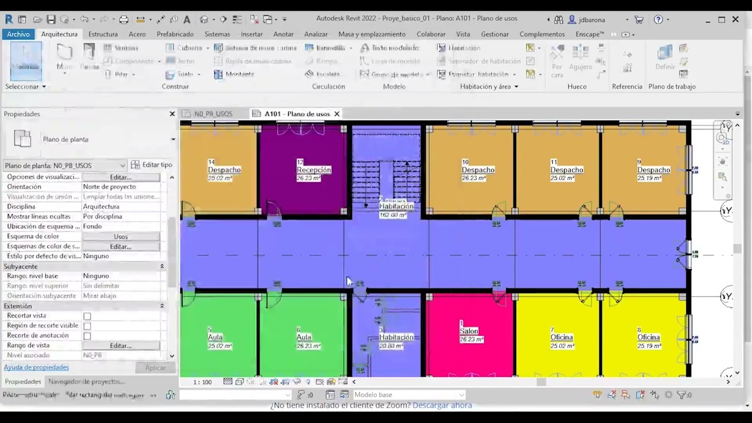Click the Descargar ahora link
This screenshot has height=423, width=752.
tap(442, 405)
